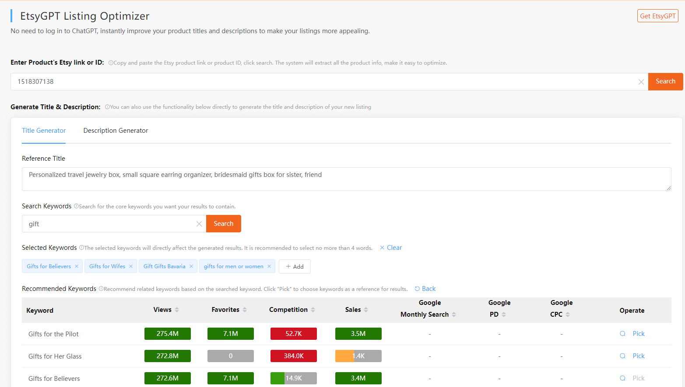
Task: Sort the table by Views column
Action: point(177,310)
